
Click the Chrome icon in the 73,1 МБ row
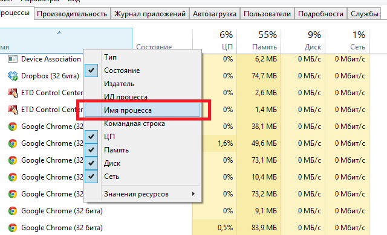click(13, 160)
